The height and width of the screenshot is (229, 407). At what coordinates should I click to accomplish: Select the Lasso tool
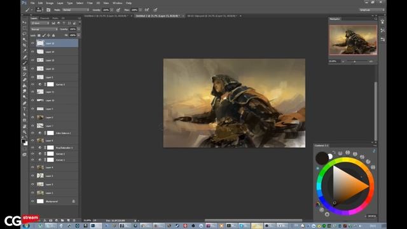[x=25, y=34]
